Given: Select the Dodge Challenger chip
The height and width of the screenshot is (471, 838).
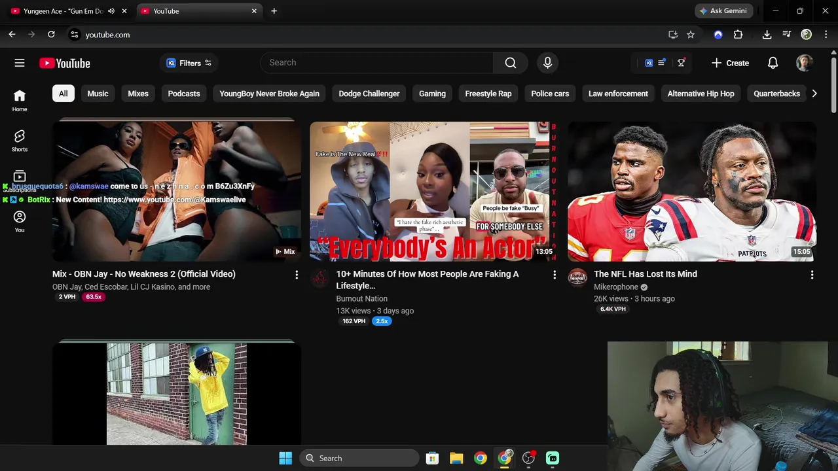Looking at the screenshot, I should (x=369, y=94).
